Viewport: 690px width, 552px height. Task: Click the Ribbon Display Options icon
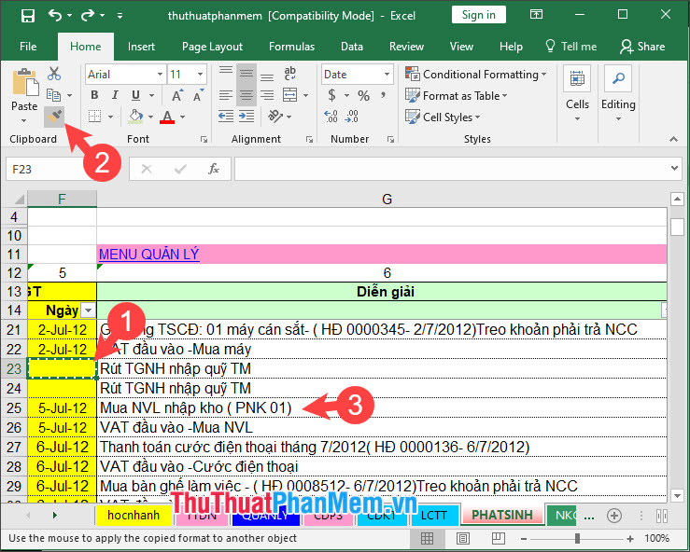pos(536,15)
